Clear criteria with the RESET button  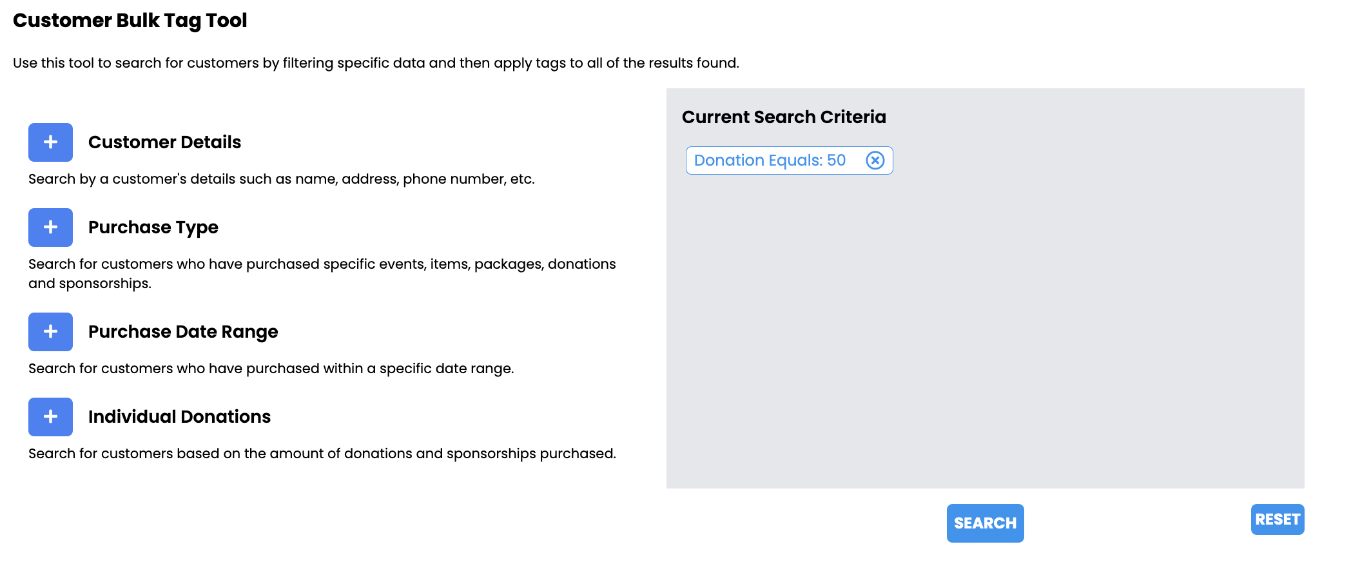(1278, 519)
